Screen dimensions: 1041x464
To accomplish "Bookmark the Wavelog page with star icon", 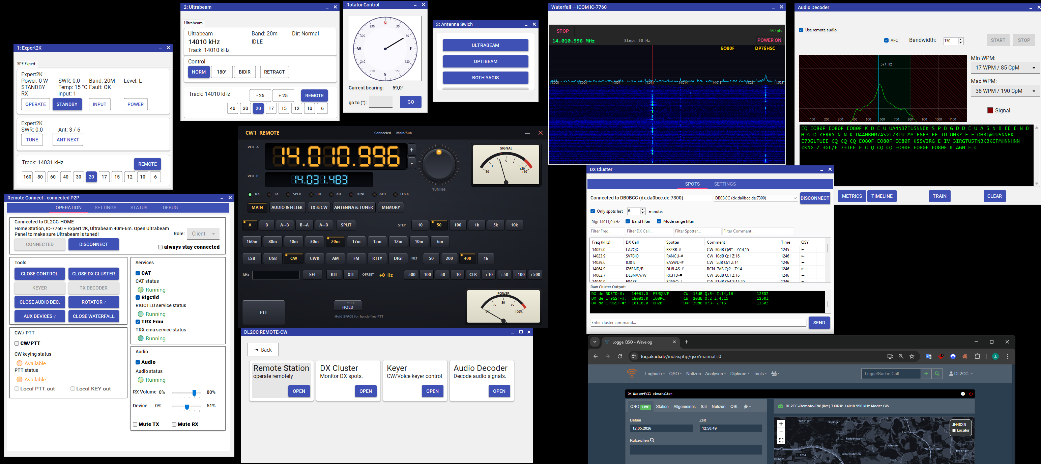I will click(912, 356).
